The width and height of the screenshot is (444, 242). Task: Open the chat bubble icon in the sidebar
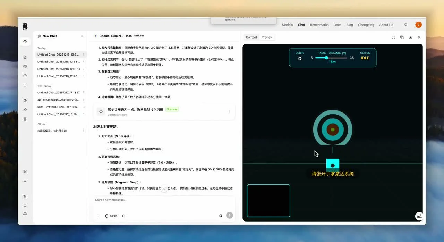pyautogui.click(x=25, y=42)
